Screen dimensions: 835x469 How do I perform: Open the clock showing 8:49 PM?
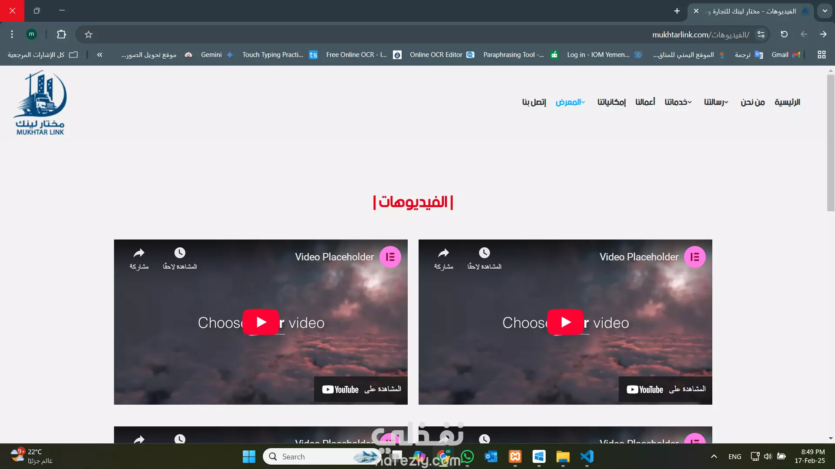pos(809,456)
